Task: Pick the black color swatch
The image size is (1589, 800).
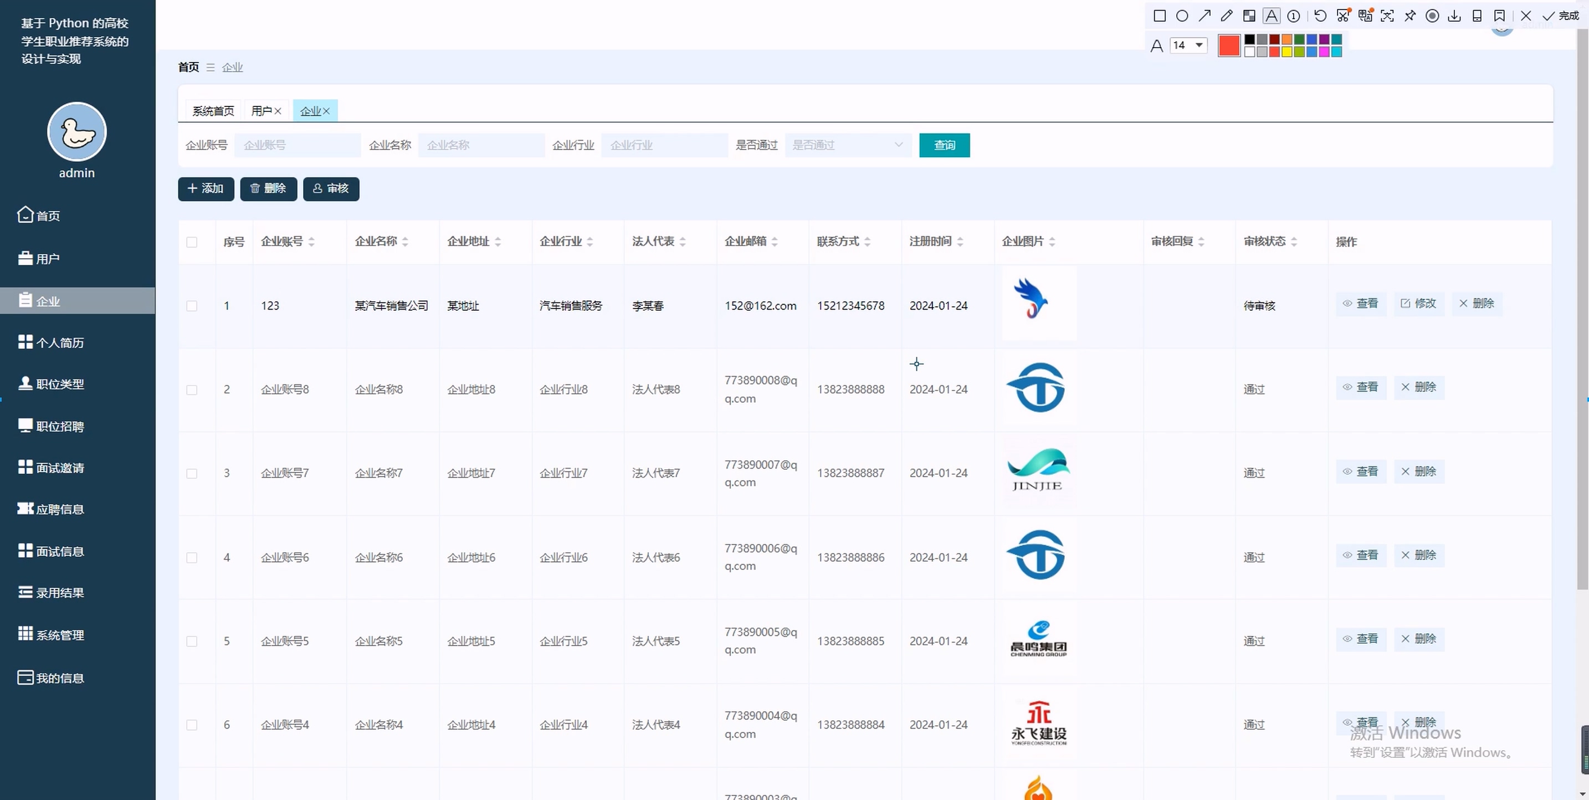Action: click(x=1250, y=39)
